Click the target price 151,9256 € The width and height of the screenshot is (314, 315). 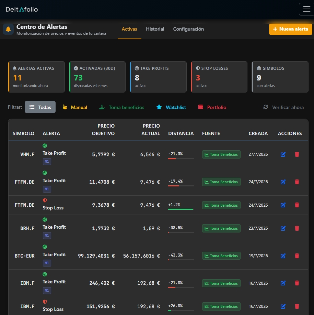click(x=101, y=306)
